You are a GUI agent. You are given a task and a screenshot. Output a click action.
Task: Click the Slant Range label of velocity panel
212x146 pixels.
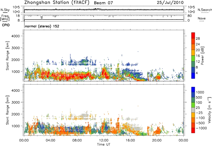coord(7,110)
